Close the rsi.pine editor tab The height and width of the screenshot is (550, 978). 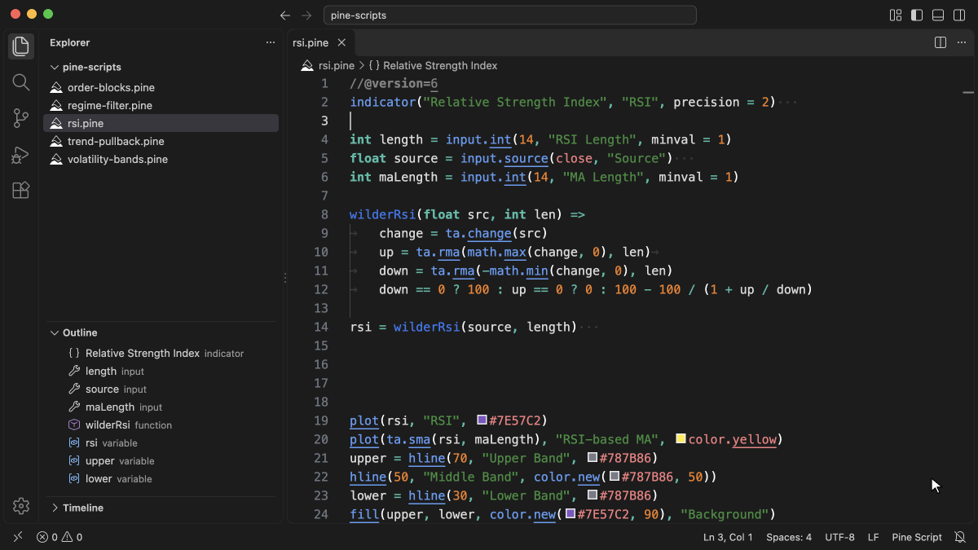(341, 42)
